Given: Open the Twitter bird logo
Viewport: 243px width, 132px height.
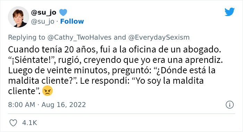Looking at the screenshot, I should pyautogui.click(x=229, y=11).
